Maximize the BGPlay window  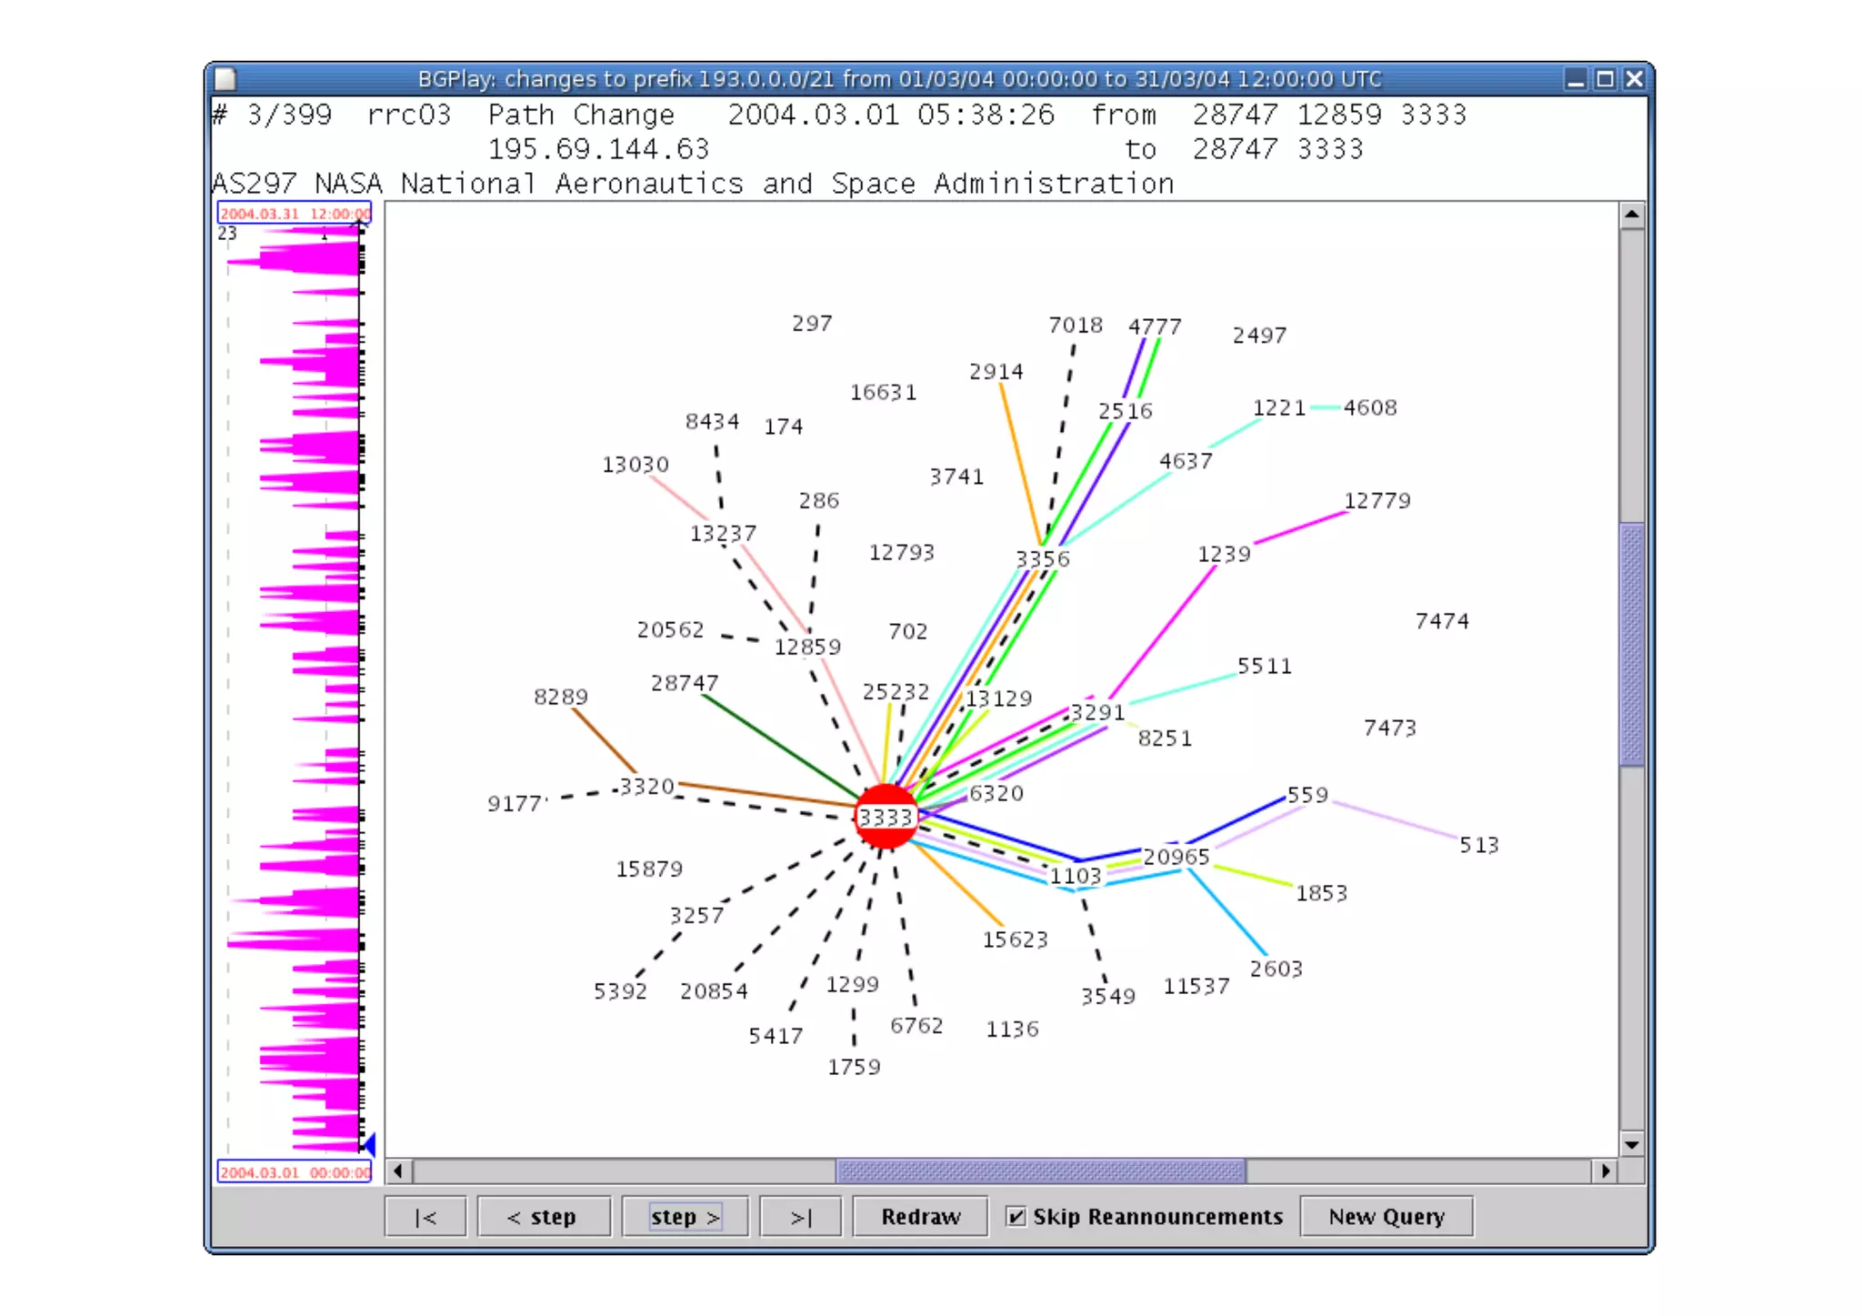(x=1605, y=80)
